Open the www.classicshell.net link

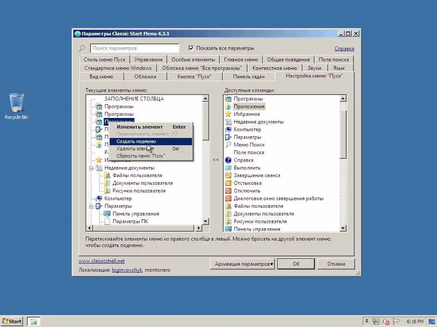(x=102, y=261)
